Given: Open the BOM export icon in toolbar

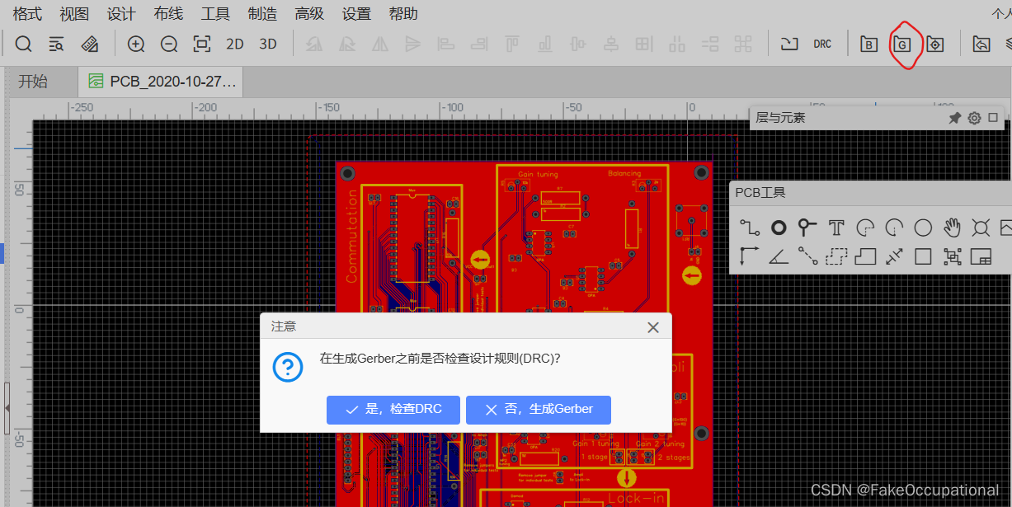Looking at the screenshot, I should [x=868, y=44].
